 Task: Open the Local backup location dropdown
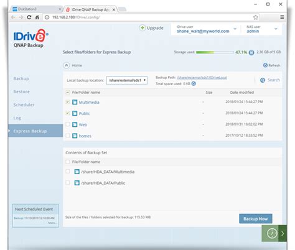tap(127, 80)
